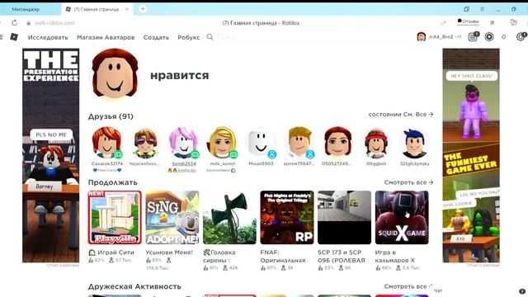Open the Adopt Me Sing 2 thumbnail
This screenshot has height=297, width=528.
pos(172,218)
